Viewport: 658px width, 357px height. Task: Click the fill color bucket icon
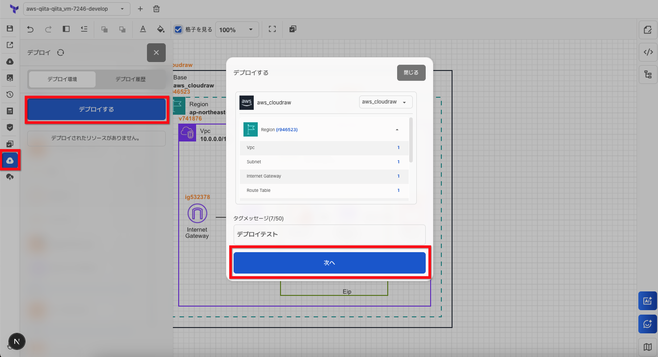click(x=161, y=29)
